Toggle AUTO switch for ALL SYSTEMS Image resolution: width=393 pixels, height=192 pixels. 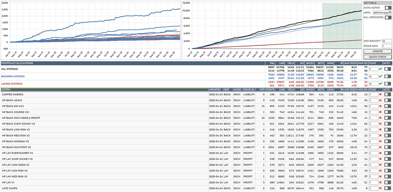coord(388,69)
